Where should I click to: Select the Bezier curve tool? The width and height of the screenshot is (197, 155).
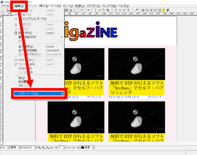pyautogui.click(x=95, y=10)
